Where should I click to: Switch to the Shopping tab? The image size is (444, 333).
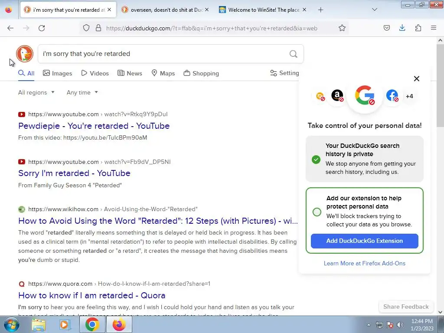(x=201, y=73)
